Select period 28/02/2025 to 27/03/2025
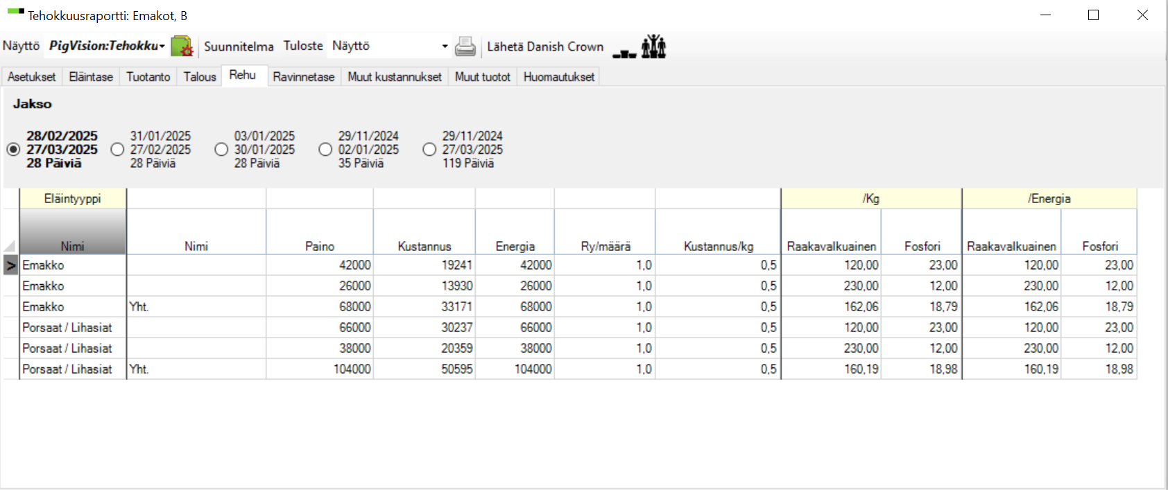The image size is (1168, 490). (13, 149)
